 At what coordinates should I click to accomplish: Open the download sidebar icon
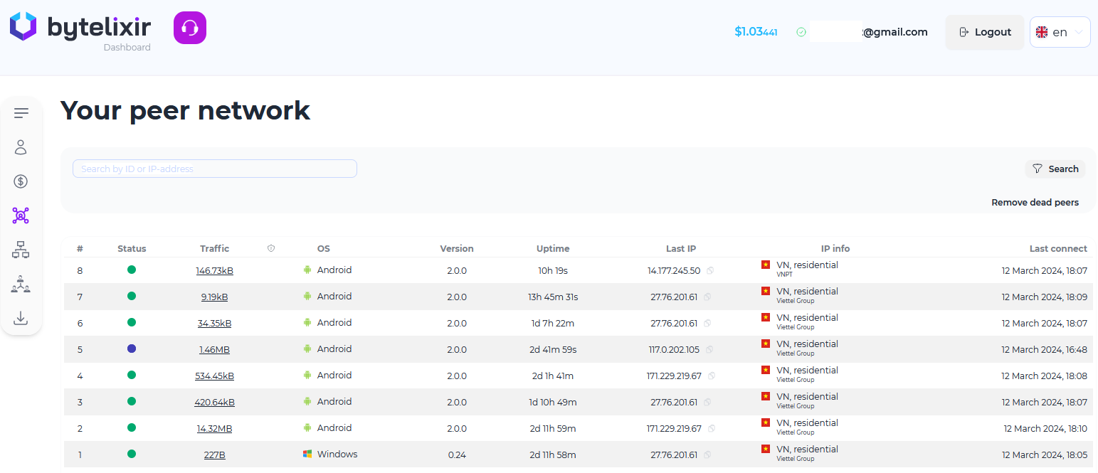point(21,318)
